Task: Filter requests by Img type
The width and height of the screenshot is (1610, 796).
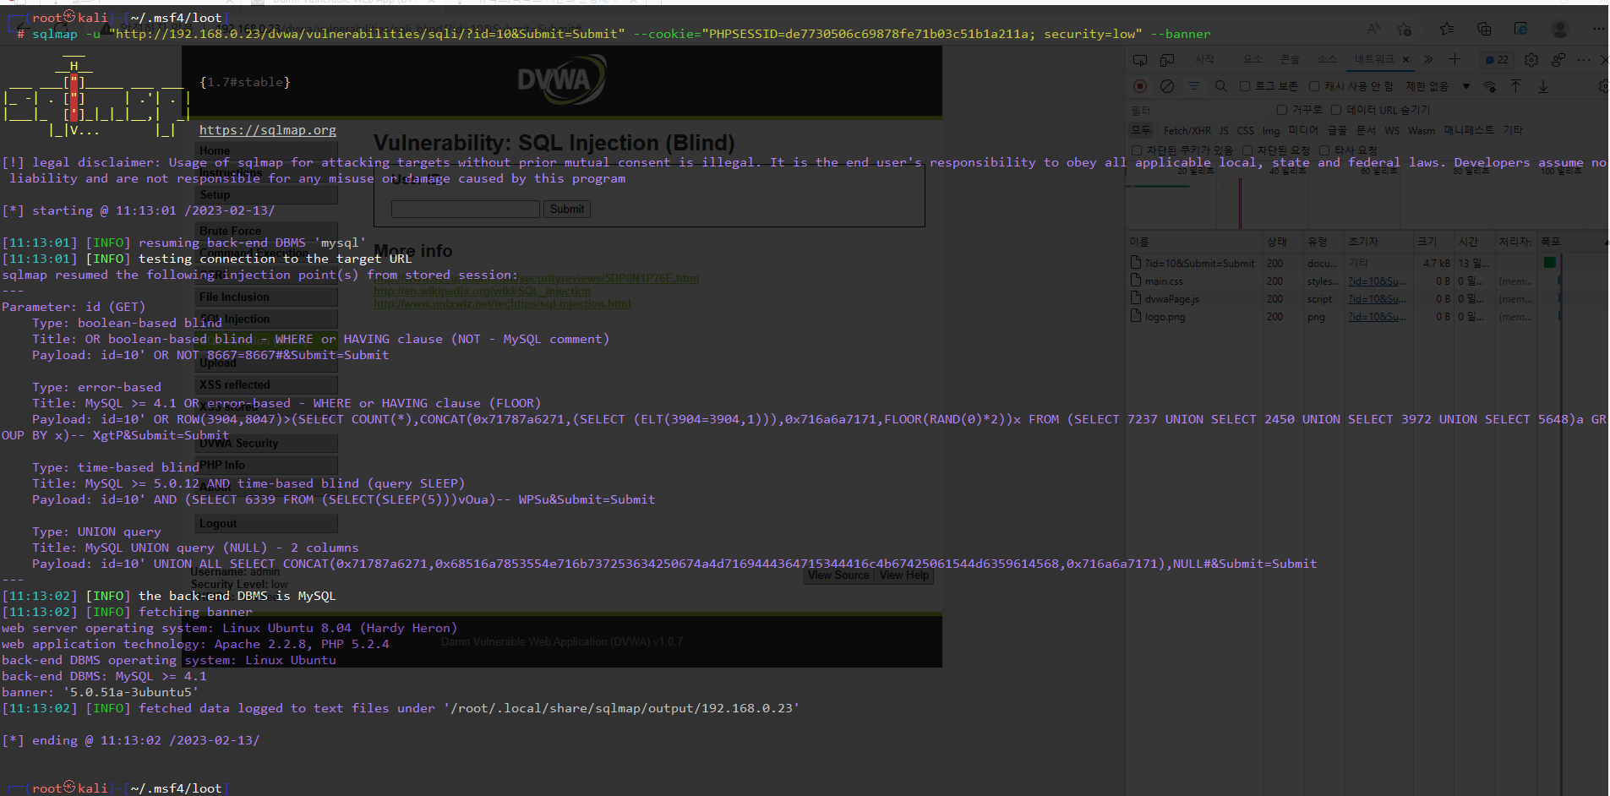Action: (x=1271, y=131)
